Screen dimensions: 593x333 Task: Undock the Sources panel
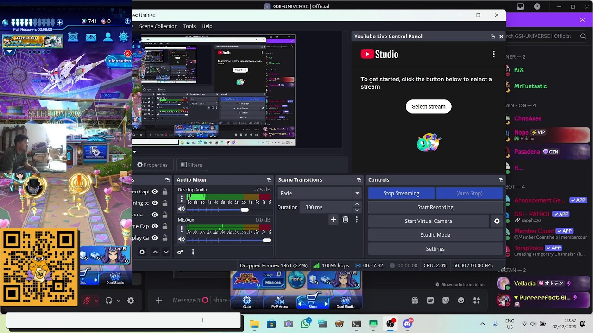click(167, 180)
